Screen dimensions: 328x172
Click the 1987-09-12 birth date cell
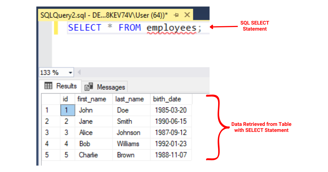(171, 133)
